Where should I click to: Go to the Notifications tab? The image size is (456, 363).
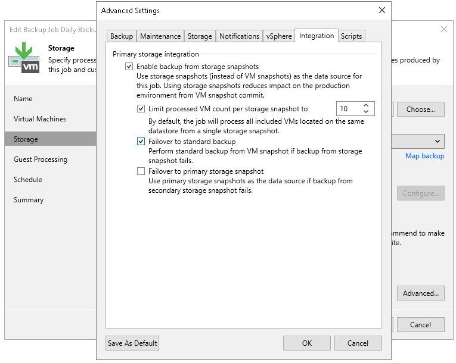tap(240, 36)
